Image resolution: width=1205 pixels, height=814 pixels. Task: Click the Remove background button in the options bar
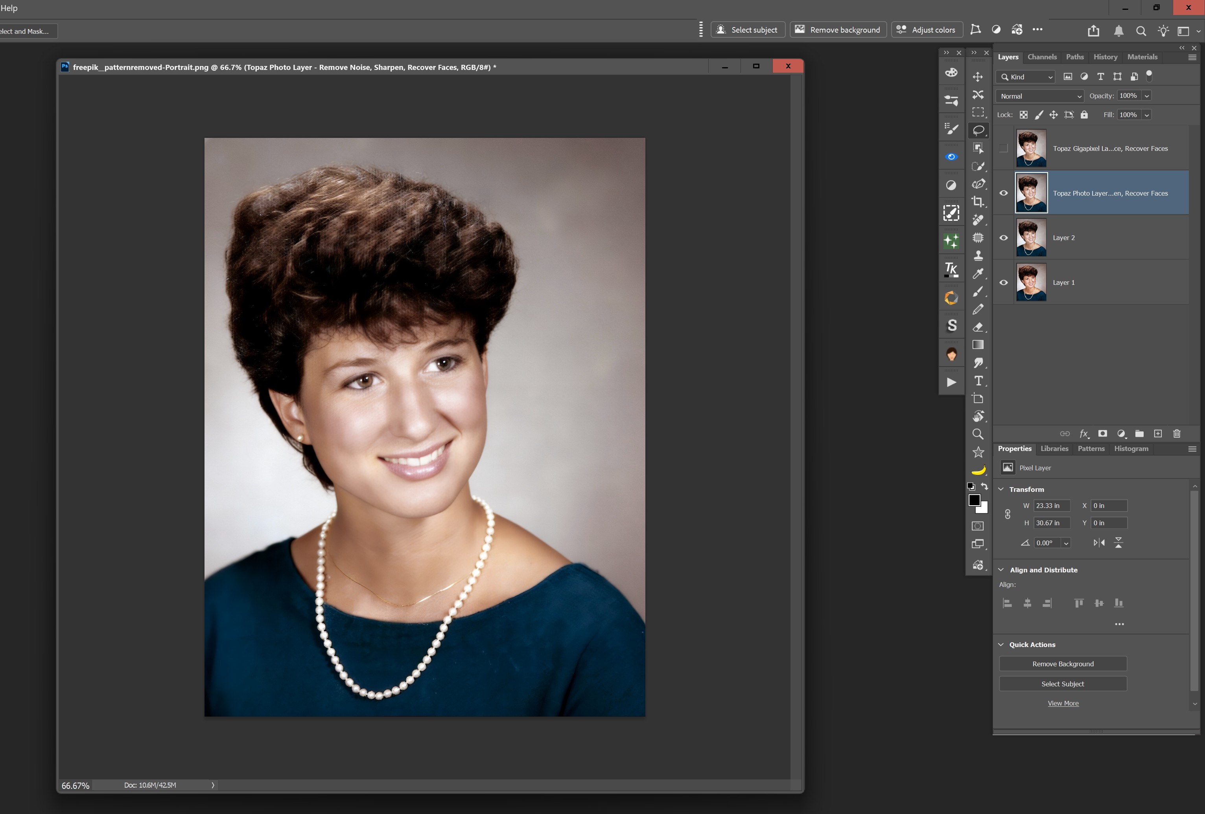pyautogui.click(x=838, y=29)
